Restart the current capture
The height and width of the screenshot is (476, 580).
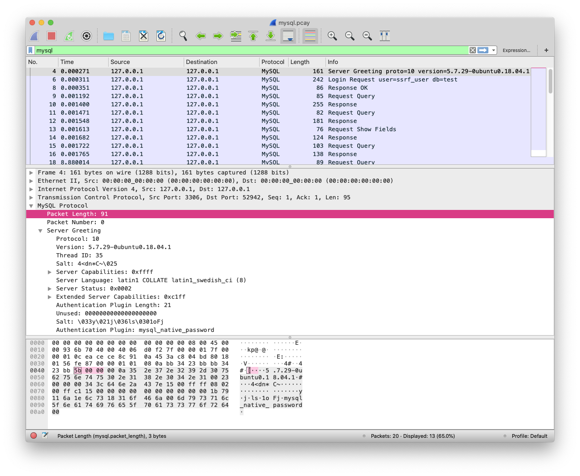click(x=69, y=36)
